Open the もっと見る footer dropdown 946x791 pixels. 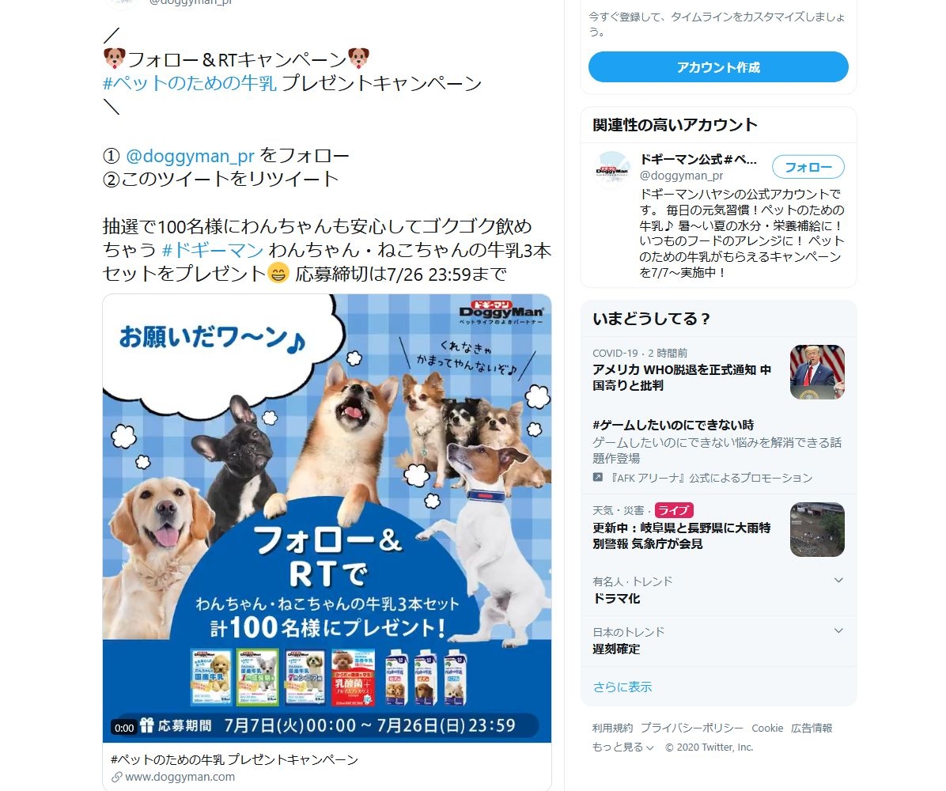tap(622, 747)
